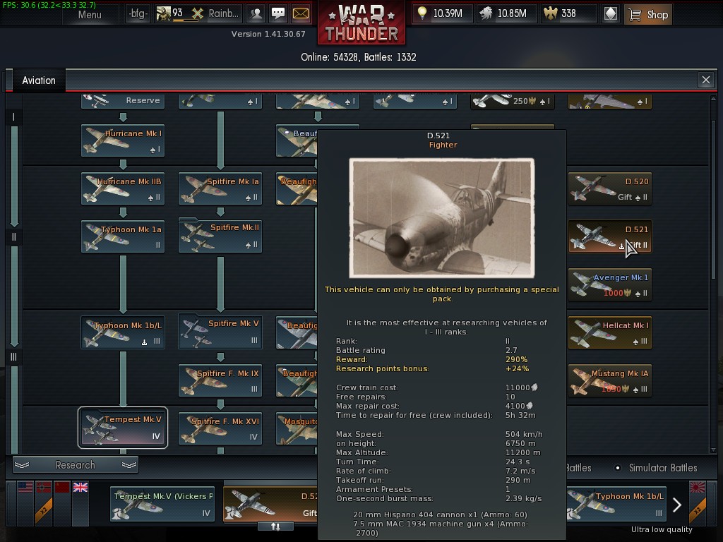The image size is (723, 542).
Task: Select the Hurricane Mk I card
Action: pyautogui.click(x=123, y=140)
